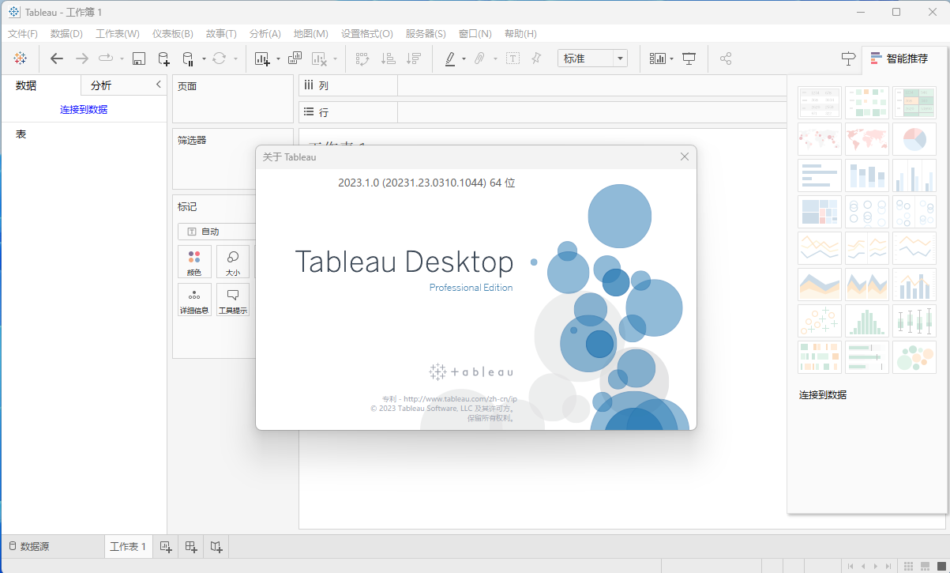Add a new dashboard from bottom tab bar
The image size is (950, 573).
(x=191, y=546)
